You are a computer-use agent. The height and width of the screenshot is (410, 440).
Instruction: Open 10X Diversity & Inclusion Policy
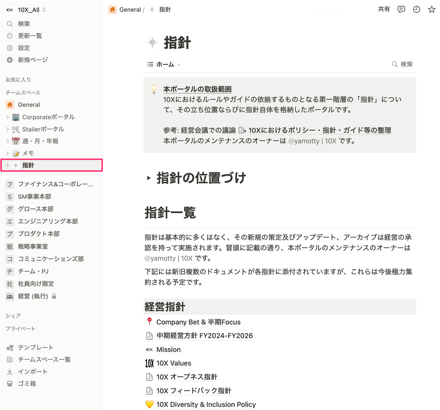click(x=206, y=404)
